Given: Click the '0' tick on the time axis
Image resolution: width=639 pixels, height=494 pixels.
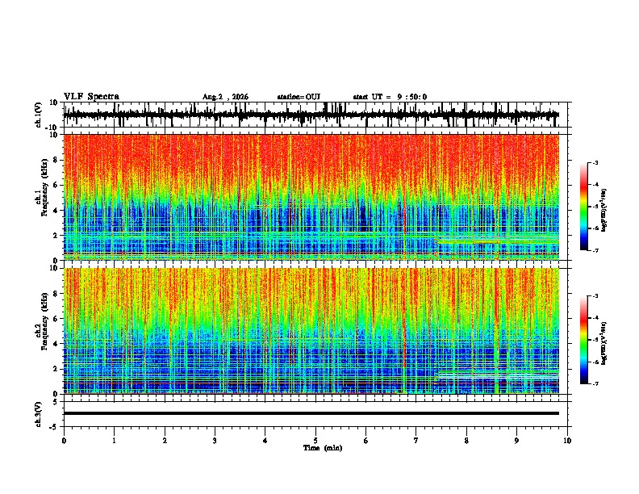Looking at the screenshot, I should [x=64, y=441].
